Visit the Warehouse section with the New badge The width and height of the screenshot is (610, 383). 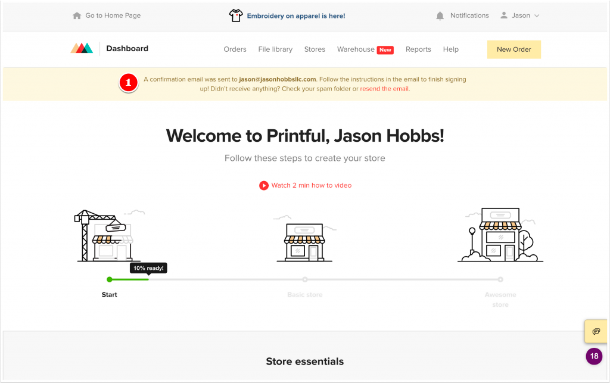[356, 49]
